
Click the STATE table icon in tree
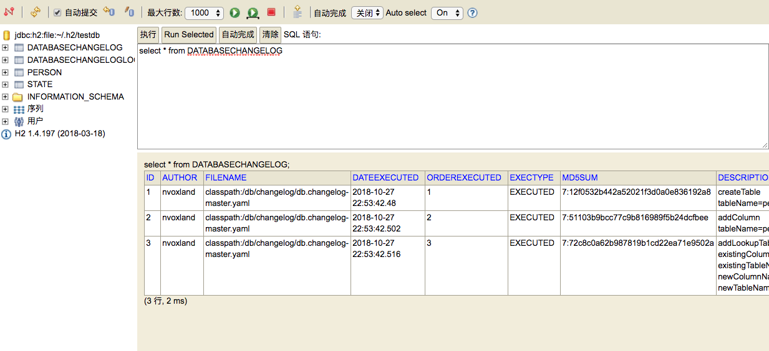[x=19, y=85]
